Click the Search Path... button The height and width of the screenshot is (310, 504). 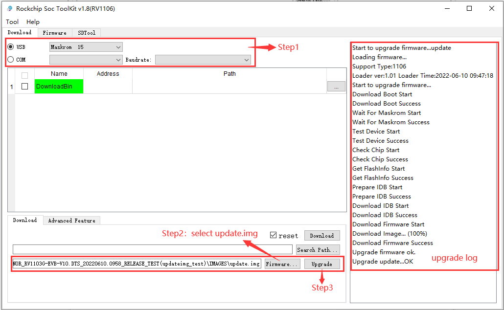318,250
